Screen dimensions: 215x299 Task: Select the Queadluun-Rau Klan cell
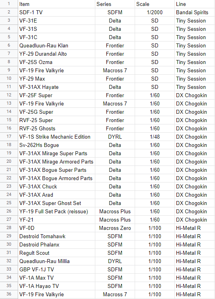click(56, 45)
